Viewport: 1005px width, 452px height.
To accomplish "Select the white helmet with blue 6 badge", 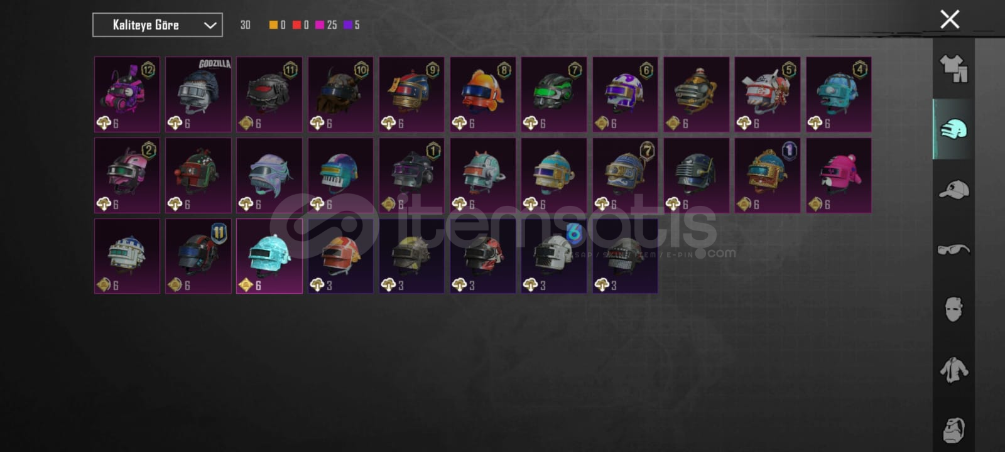I will coord(554,256).
